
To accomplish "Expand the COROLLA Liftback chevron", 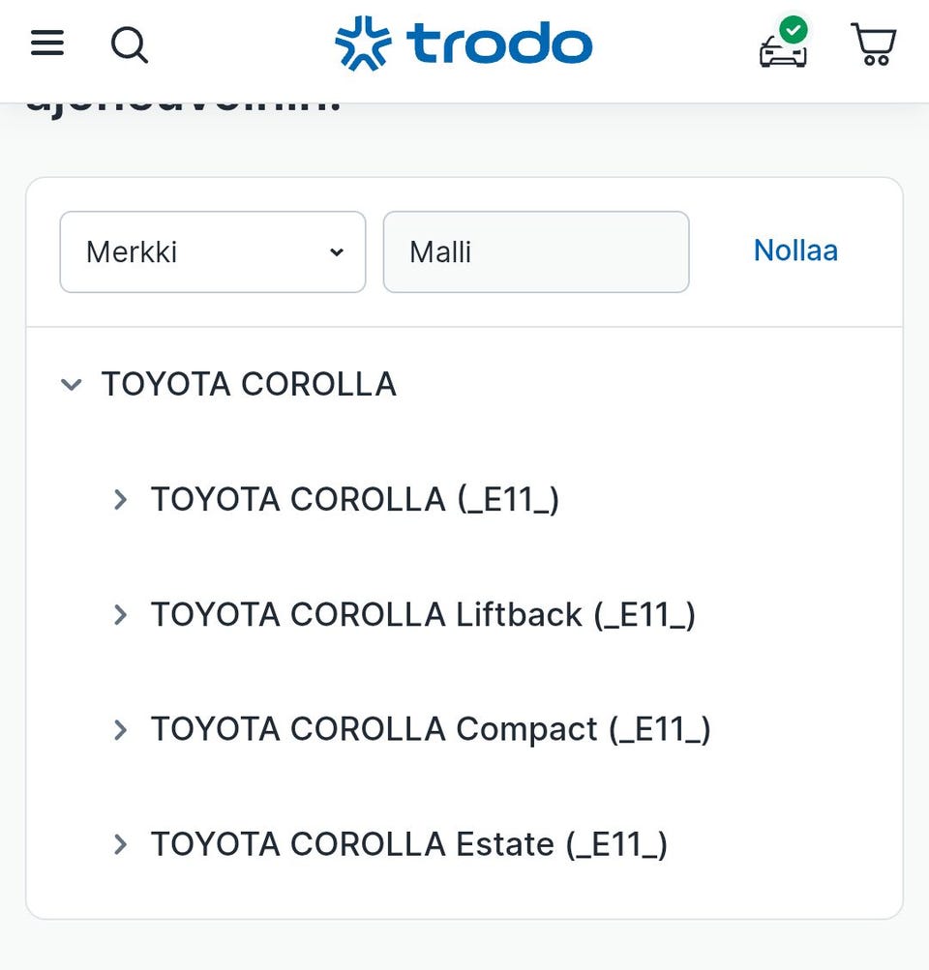I will coord(120,615).
